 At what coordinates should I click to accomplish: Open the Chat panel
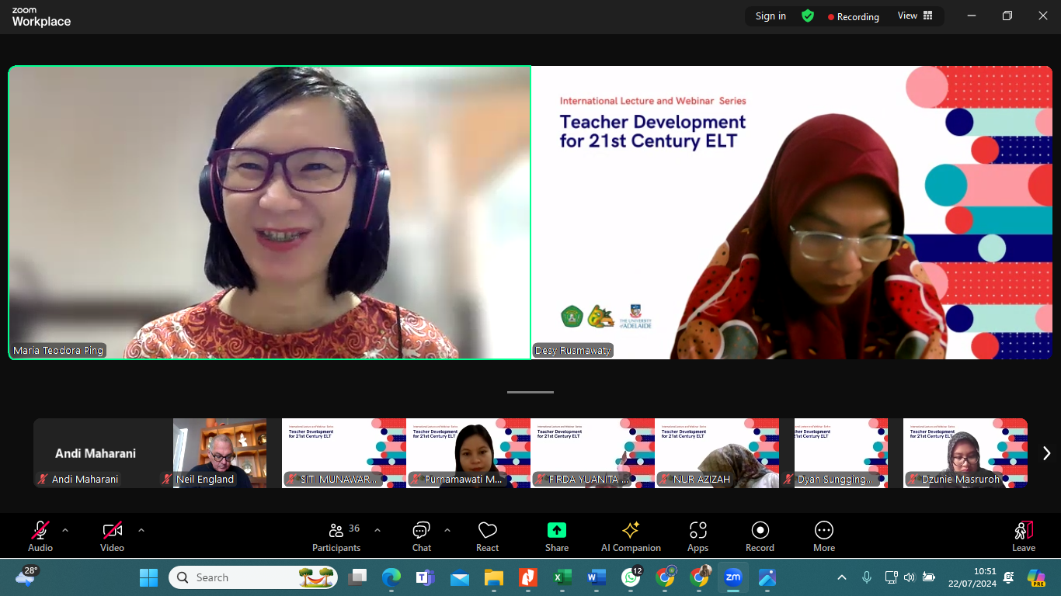click(422, 536)
